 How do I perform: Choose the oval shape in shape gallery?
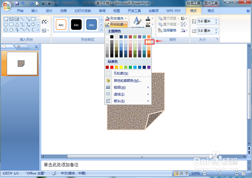tap(6, 24)
